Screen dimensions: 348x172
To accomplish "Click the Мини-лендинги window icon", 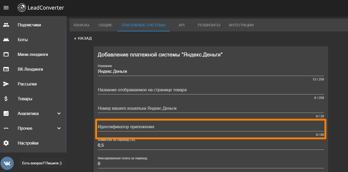I will point(6,55).
